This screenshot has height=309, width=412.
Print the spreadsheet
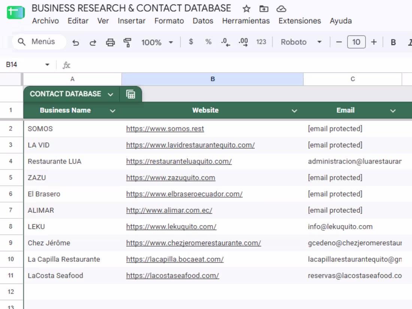(x=110, y=42)
